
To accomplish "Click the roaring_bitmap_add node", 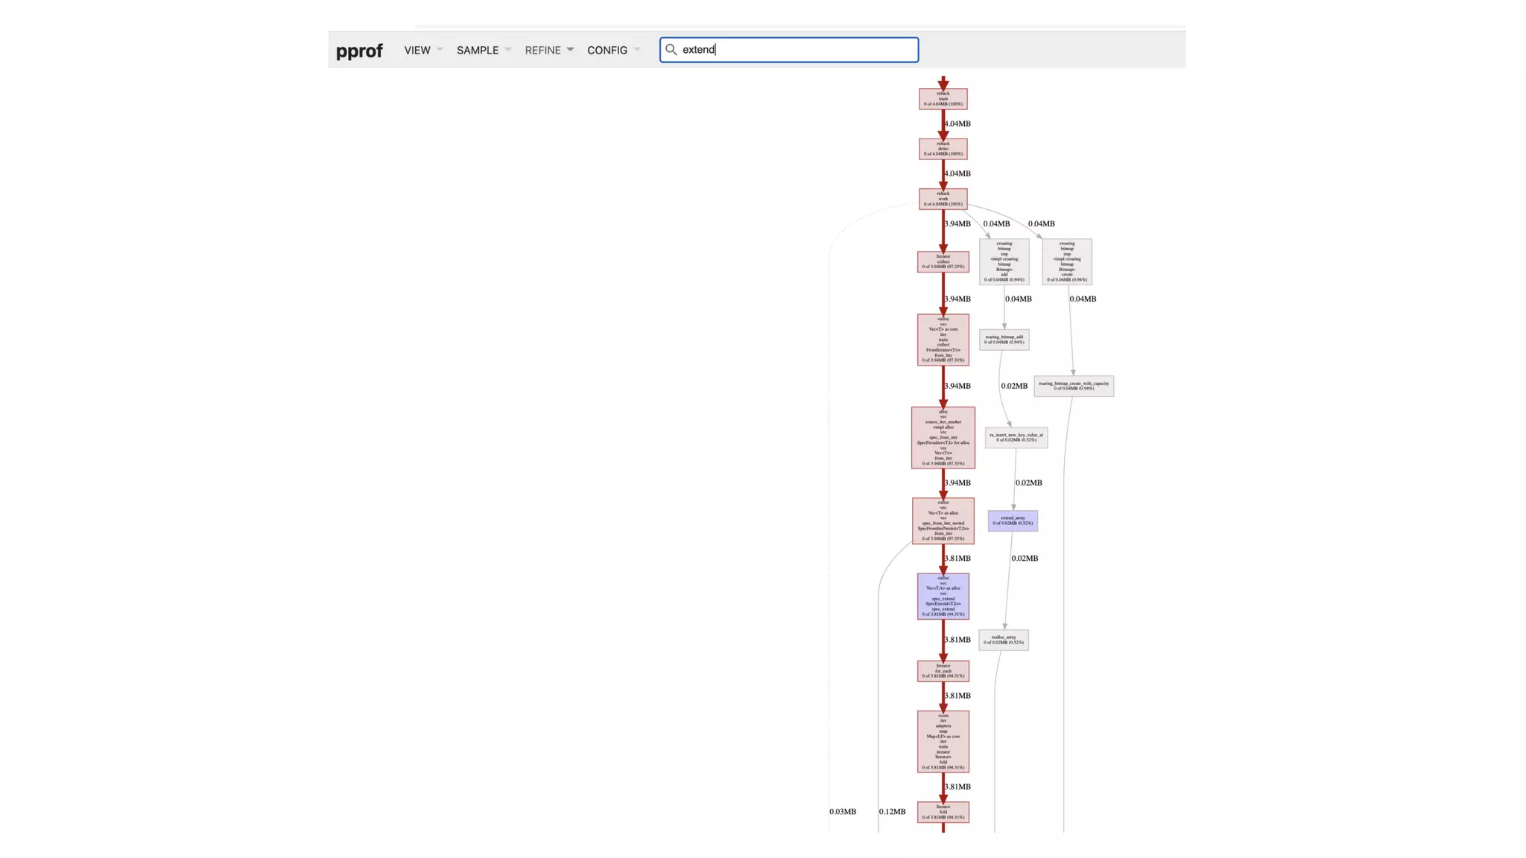I will coord(1004,340).
